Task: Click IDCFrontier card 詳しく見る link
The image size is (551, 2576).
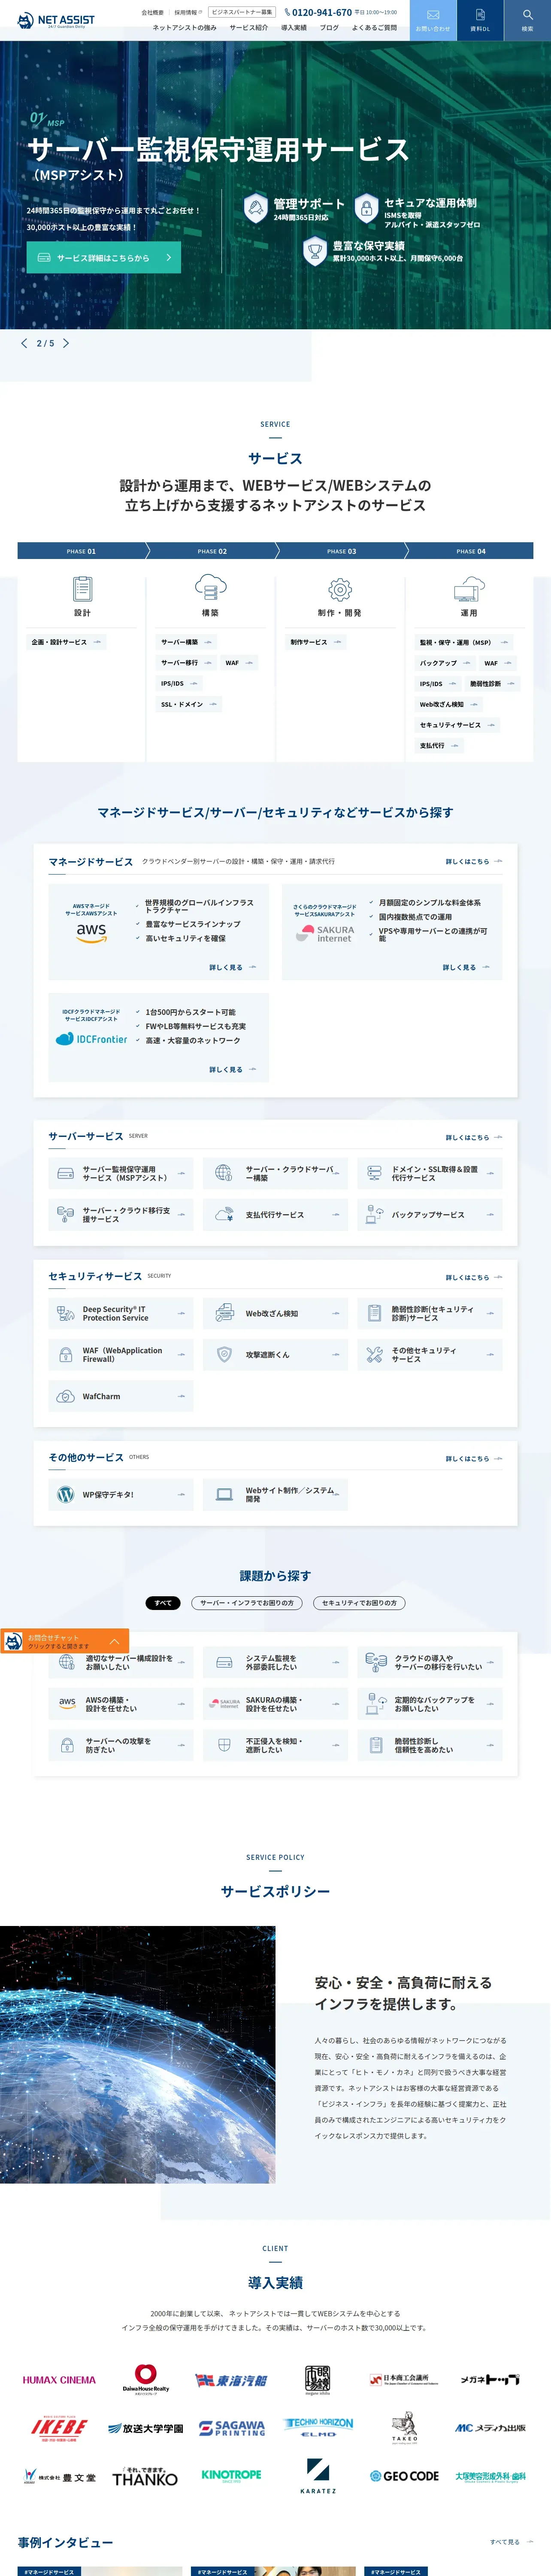Action: coord(232,1069)
